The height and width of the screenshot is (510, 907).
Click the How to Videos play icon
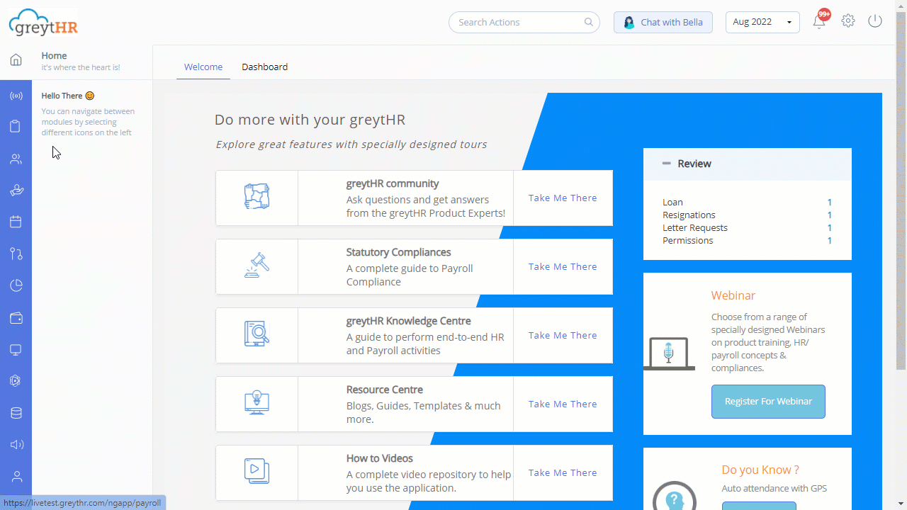click(257, 471)
